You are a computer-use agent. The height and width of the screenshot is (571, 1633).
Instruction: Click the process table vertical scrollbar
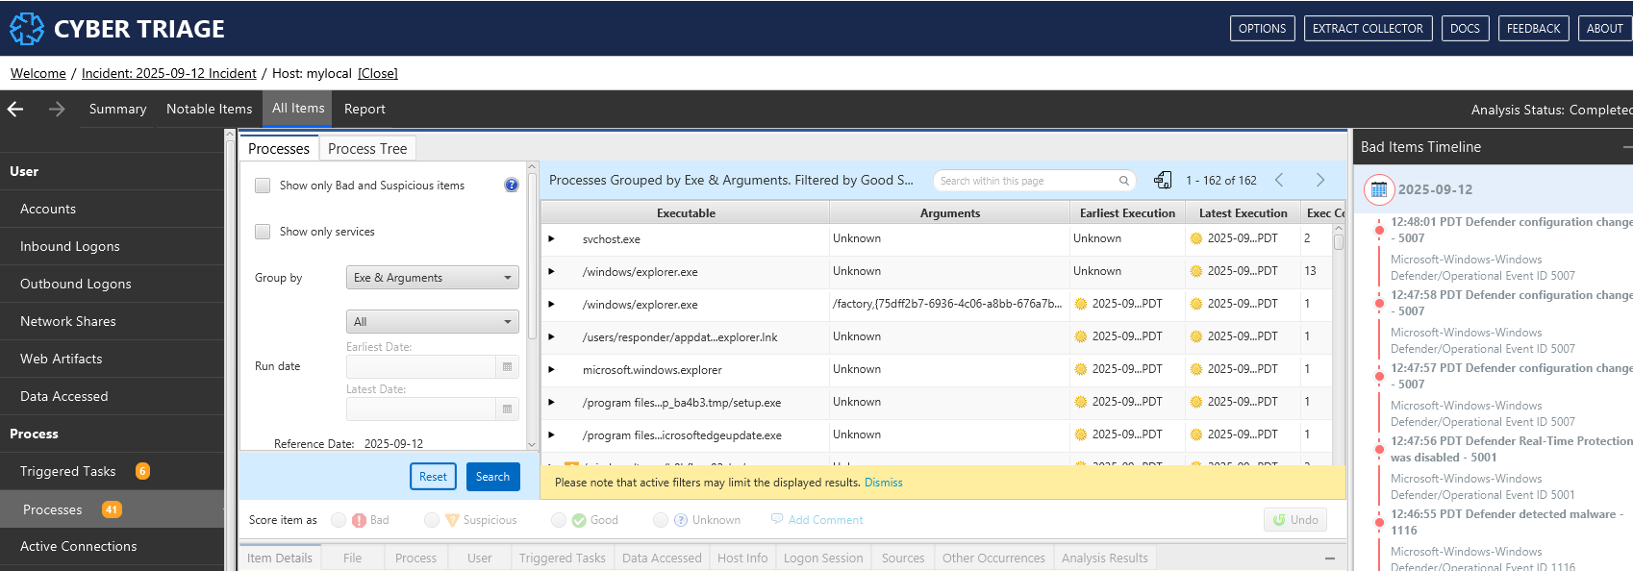pos(1338,242)
